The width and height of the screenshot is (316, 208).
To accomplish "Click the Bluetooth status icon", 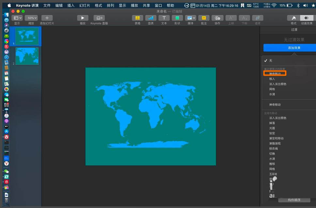I will 298,6.
